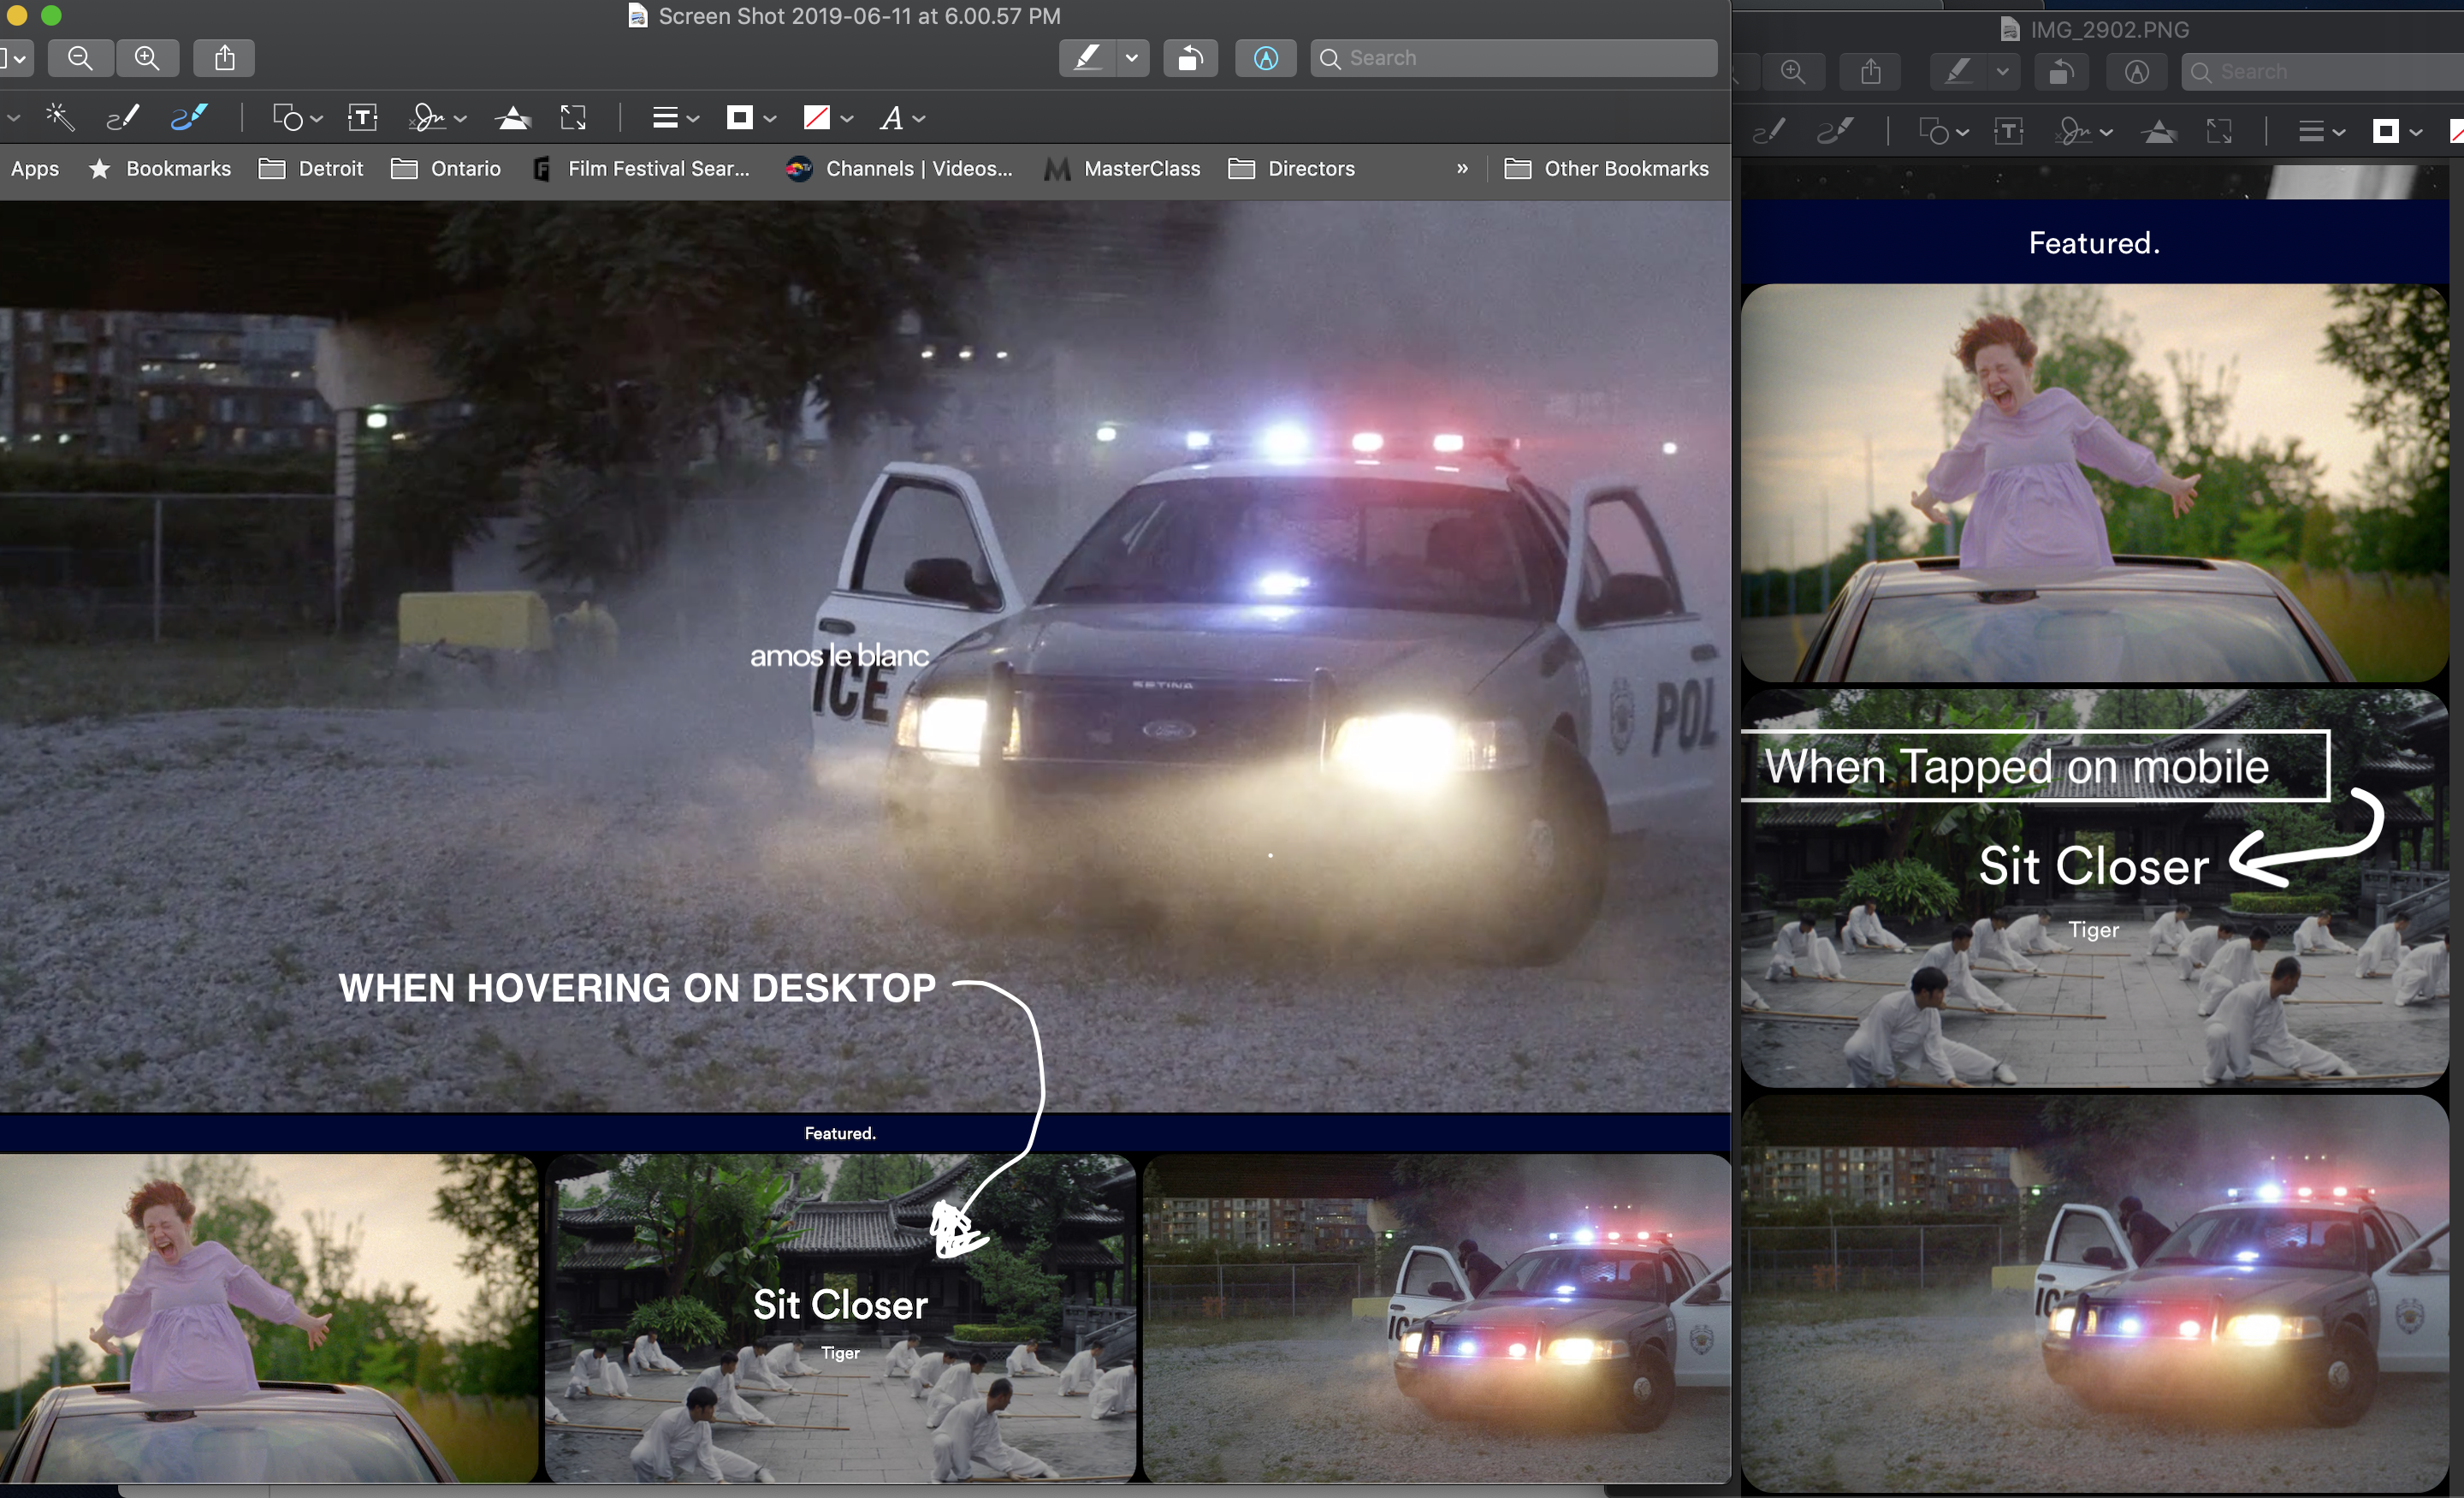
Task: Expand Fill Color dropdown arrow in Screen Shot window
Action: coord(847,119)
